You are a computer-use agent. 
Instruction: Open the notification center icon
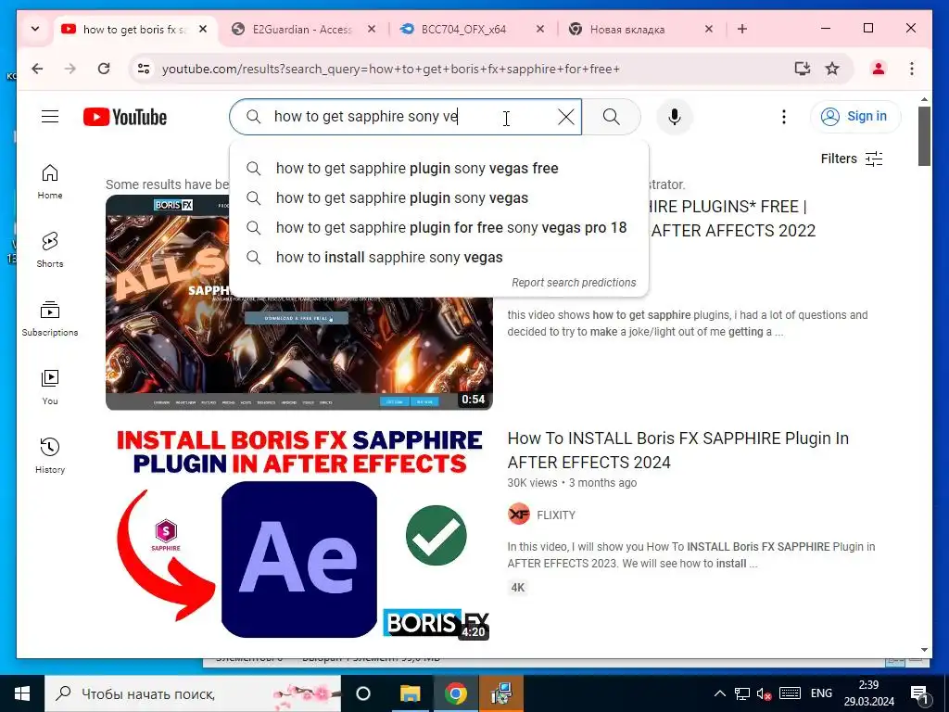click(x=918, y=693)
